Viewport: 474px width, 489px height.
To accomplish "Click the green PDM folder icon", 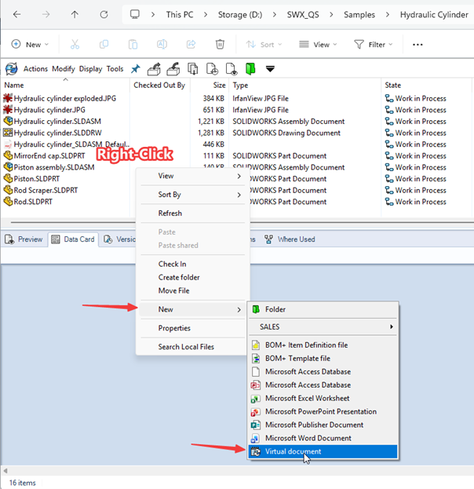I will pyautogui.click(x=250, y=69).
